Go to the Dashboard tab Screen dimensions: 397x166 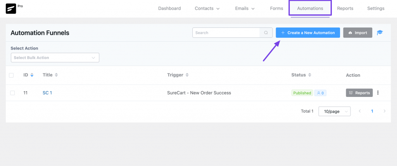pyautogui.click(x=169, y=8)
